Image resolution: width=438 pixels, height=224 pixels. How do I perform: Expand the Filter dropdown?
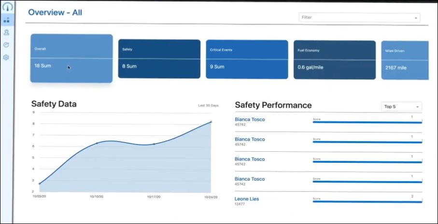tap(359, 18)
